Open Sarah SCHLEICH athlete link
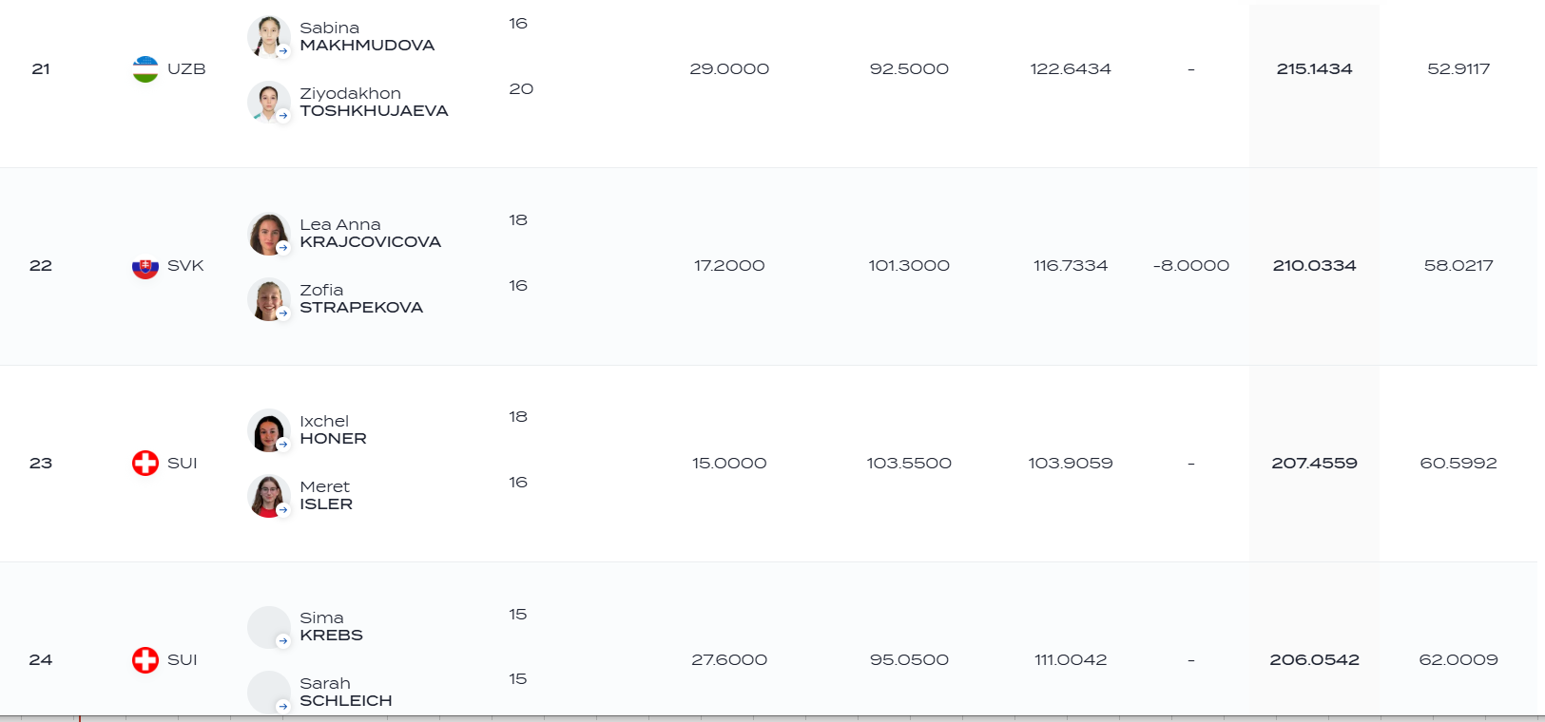This screenshot has height=722, width=1545. pyautogui.click(x=345, y=692)
